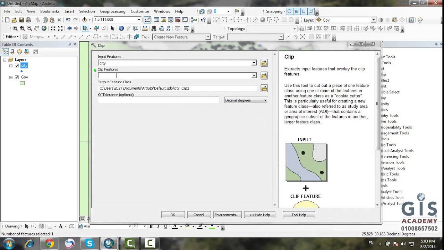Select the Measure ruler tool
Screen dimensions: 444x250
click(145, 28)
